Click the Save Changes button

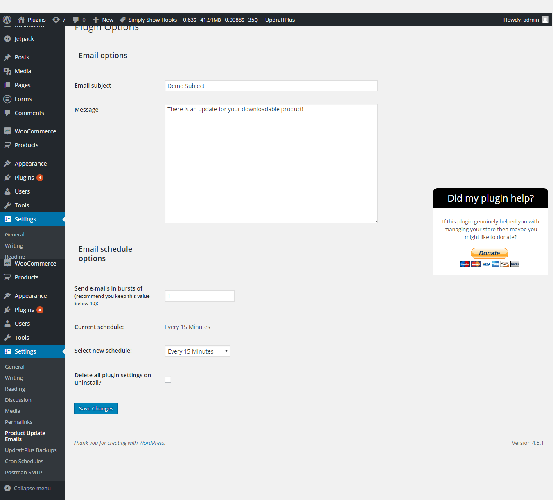pyautogui.click(x=96, y=408)
